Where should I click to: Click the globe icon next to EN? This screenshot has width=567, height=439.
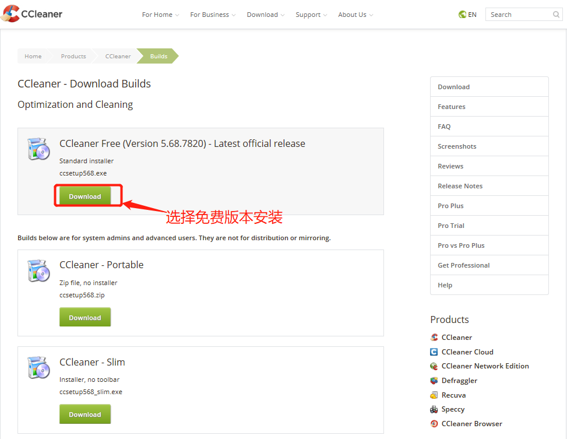tap(461, 14)
